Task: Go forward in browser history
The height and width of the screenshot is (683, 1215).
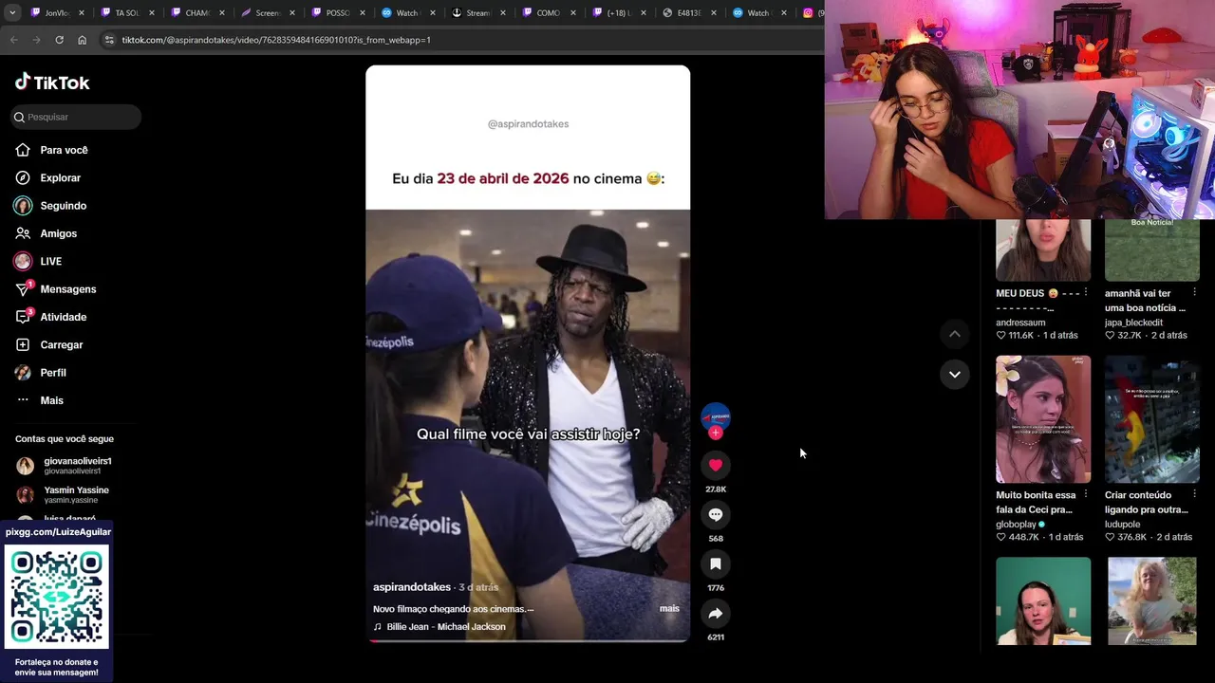Action: tap(36, 40)
